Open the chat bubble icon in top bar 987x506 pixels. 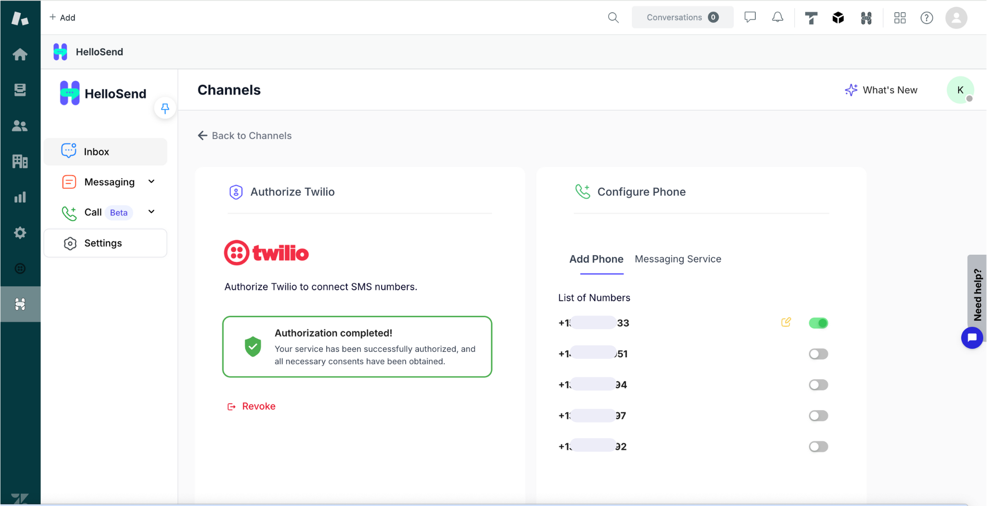[x=750, y=17]
